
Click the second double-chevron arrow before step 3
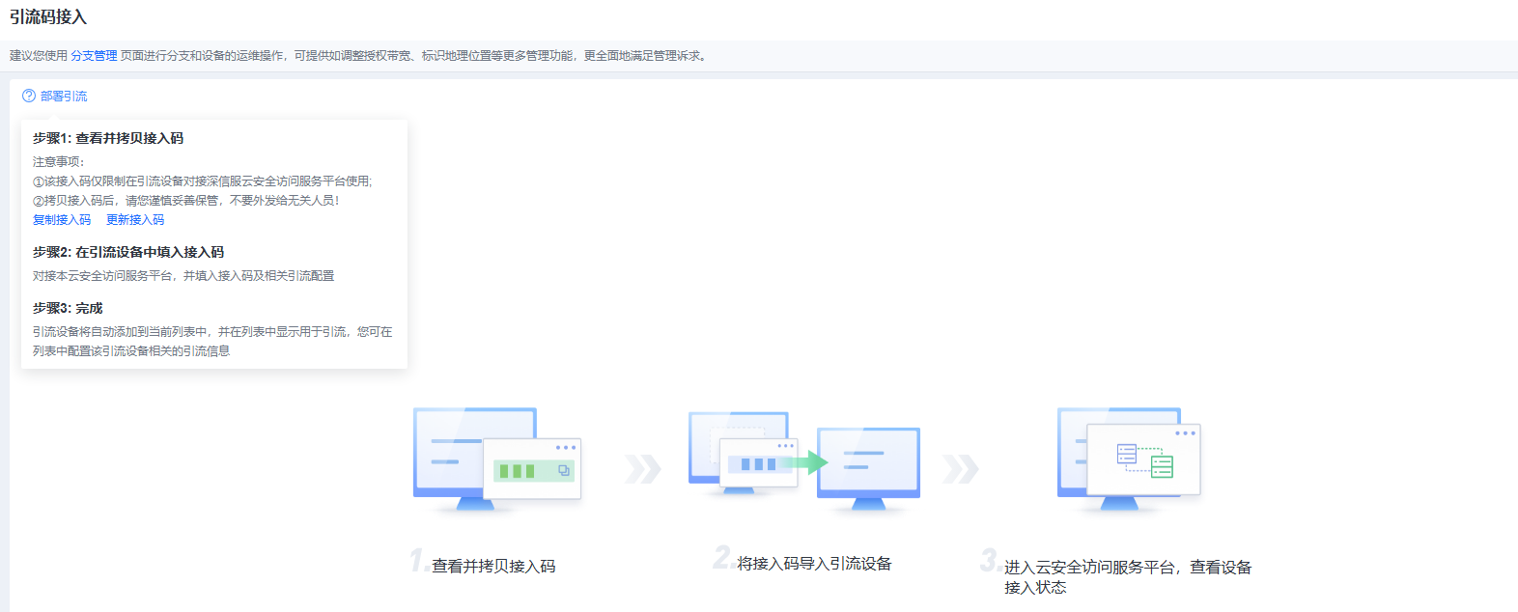click(960, 469)
